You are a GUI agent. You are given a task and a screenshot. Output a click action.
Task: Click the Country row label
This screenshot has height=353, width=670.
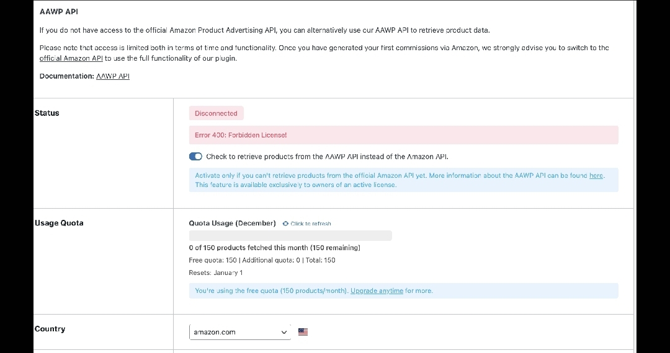coord(50,329)
